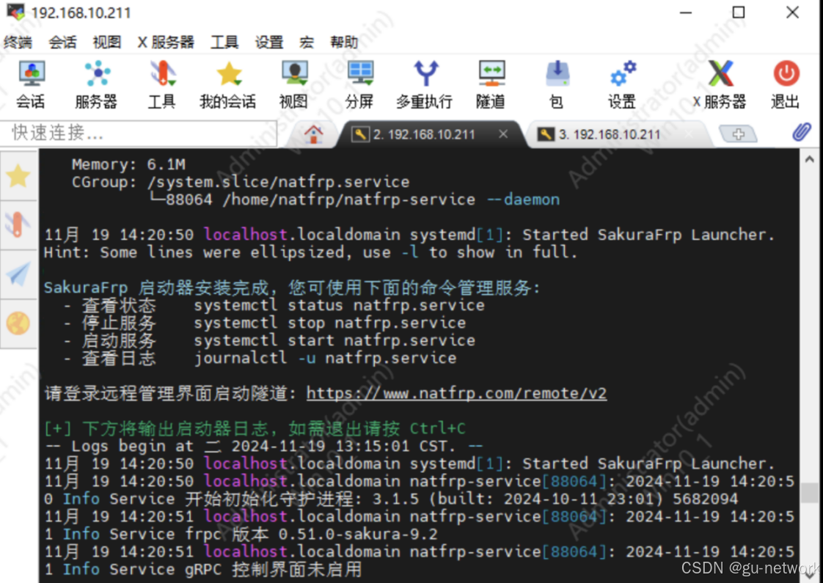The height and width of the screenshot is (583, 823).
Task: Click the "Logs begin at" line
Action: pos(263,446)
